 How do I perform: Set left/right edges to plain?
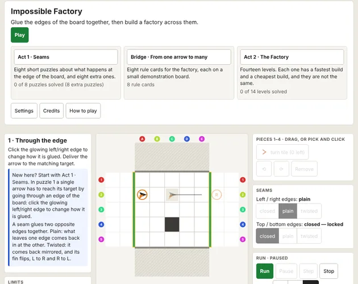click(288, 211)
